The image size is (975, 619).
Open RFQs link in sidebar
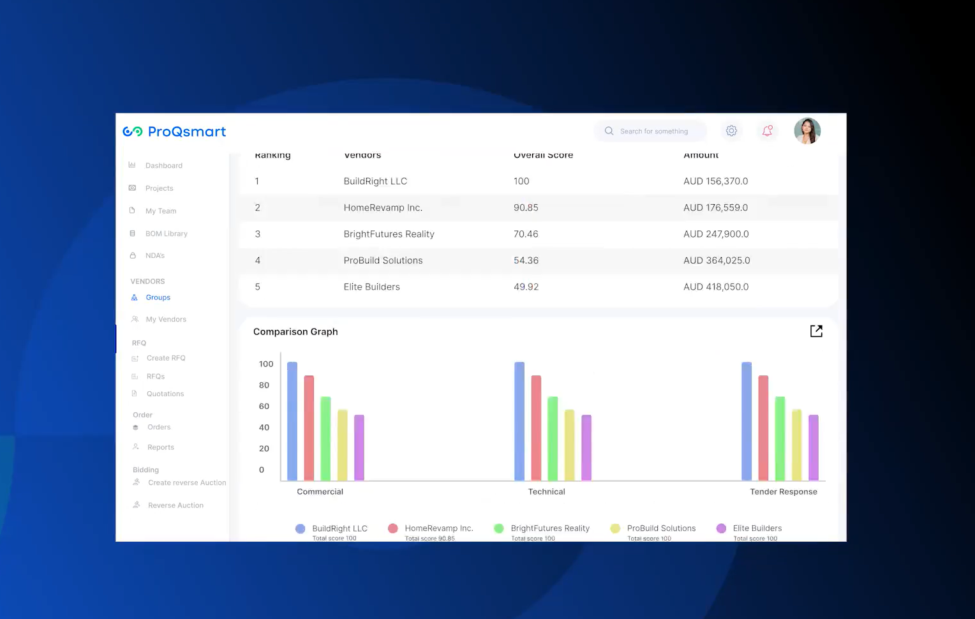tap(156, 377)
